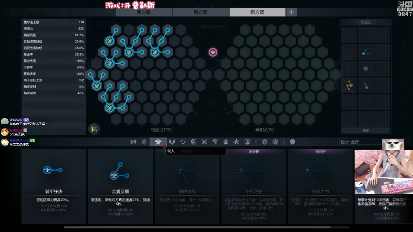
Task: Select the turtle 铁人 filter icon
Action: (158, 142)
